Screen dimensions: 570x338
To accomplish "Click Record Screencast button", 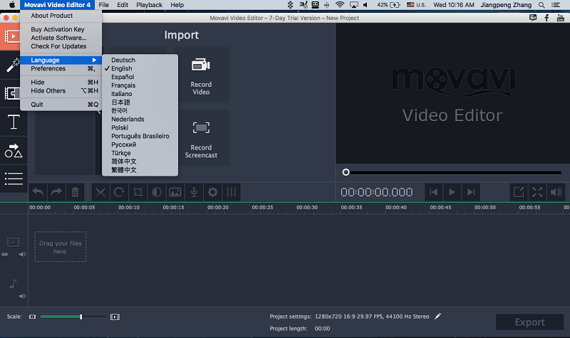I will pos(201,138).
